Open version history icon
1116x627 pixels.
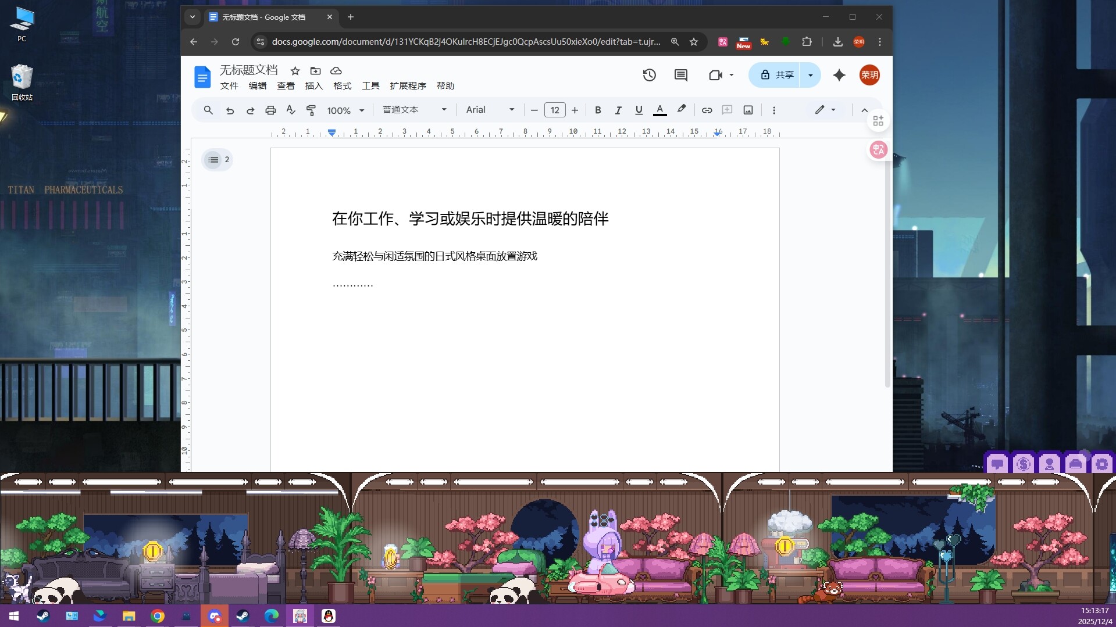coord(650,75)
